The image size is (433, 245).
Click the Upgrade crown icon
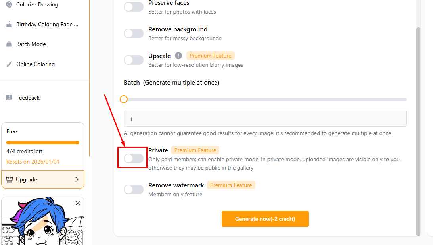pyautogui.click(x=10, y=179)
